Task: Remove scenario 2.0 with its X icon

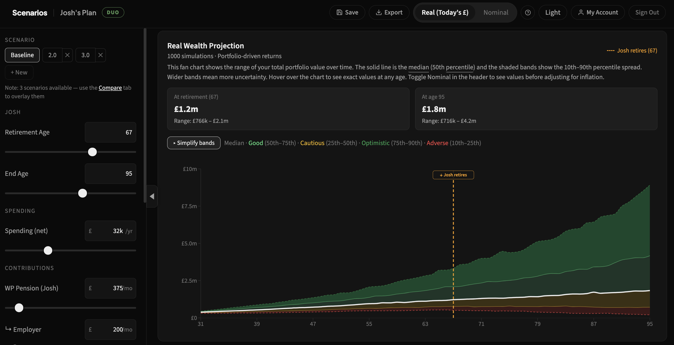Action: click(67, 55)
